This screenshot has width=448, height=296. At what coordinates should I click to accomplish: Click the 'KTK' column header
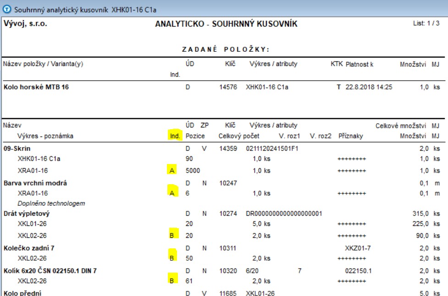337,64
